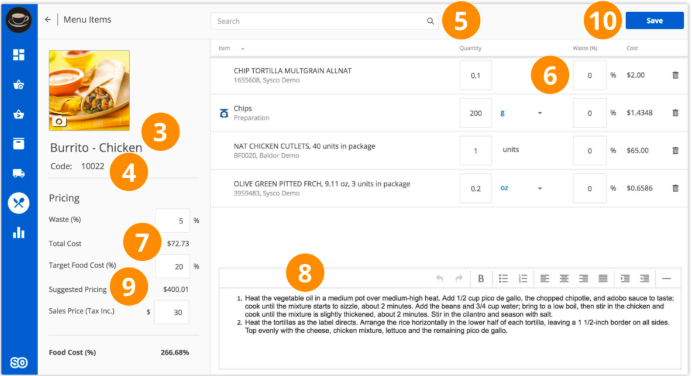Toggle bulleted list in the recipe editor
Viewport: 693px width, 376px height.
pos(503,278)
